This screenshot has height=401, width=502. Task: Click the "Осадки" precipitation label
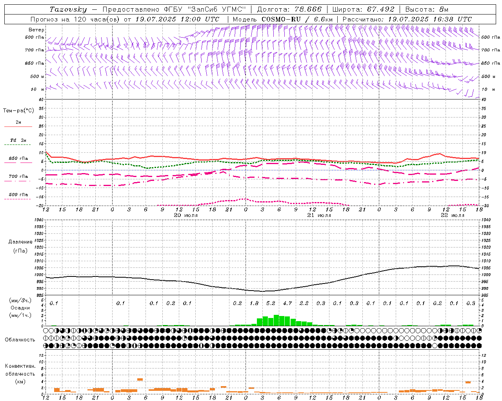[x=20, y=308]
